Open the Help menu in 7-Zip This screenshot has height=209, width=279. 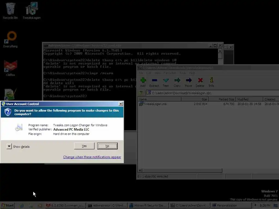click(x=192, y=73)
